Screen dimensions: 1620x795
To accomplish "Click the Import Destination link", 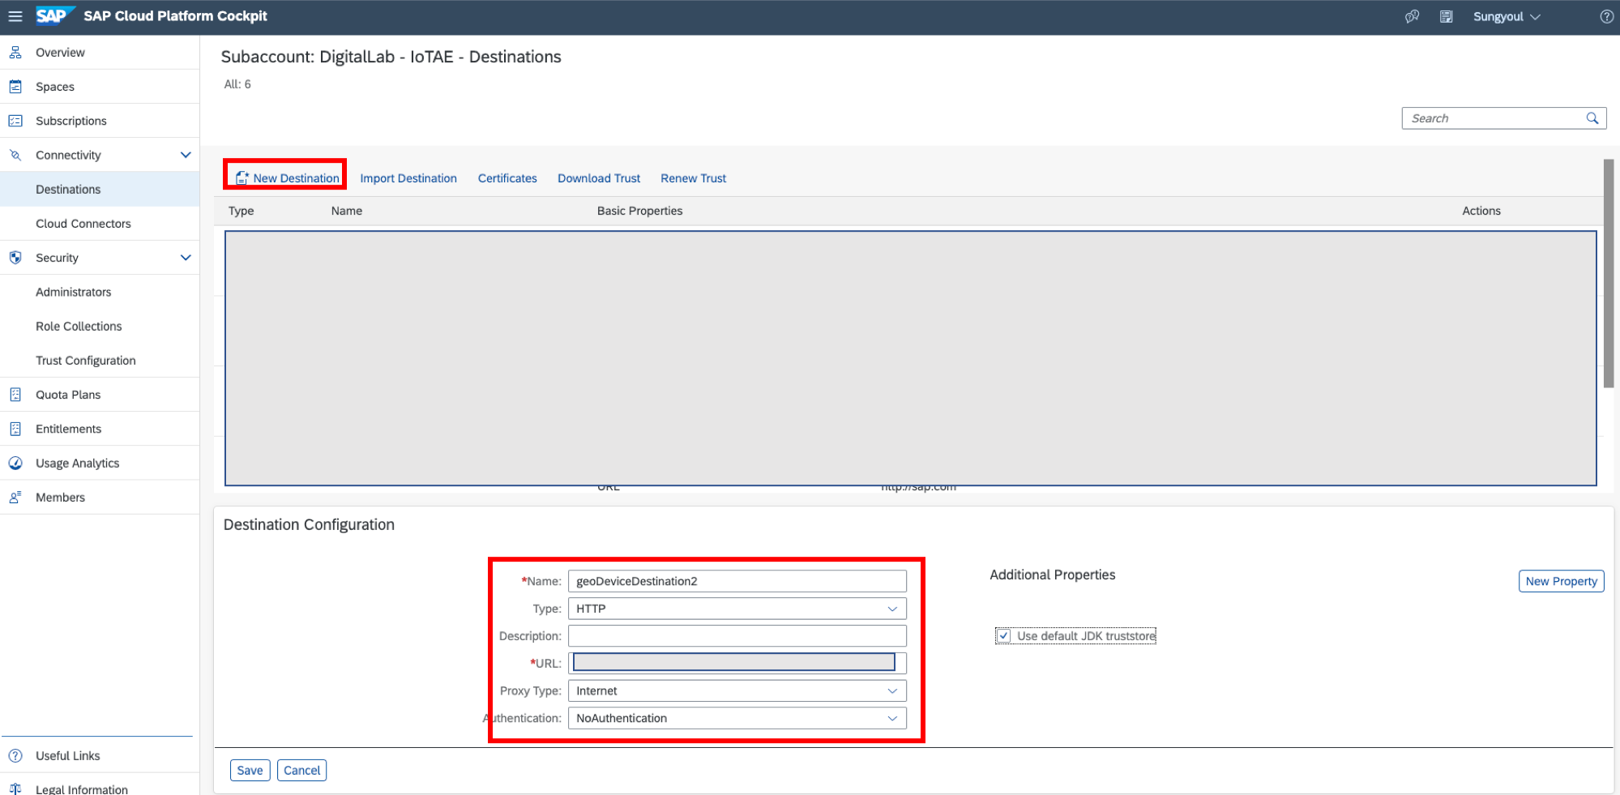I will click(x=408, y=178).
